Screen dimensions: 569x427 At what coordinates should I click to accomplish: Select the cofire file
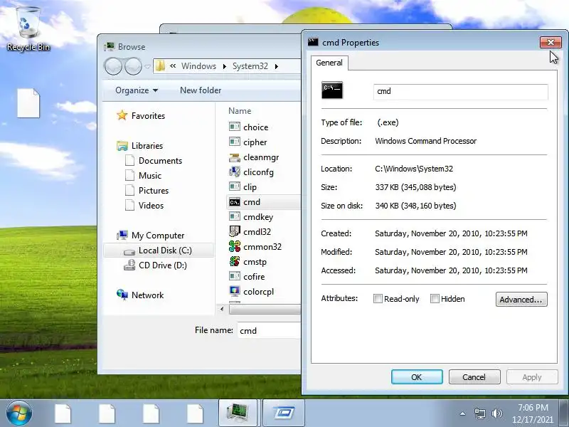click(254, 277)
